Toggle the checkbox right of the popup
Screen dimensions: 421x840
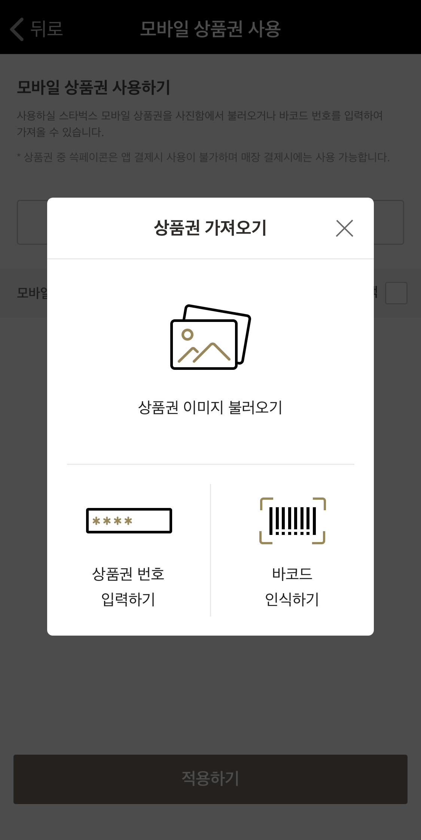(x=396, y=293)
